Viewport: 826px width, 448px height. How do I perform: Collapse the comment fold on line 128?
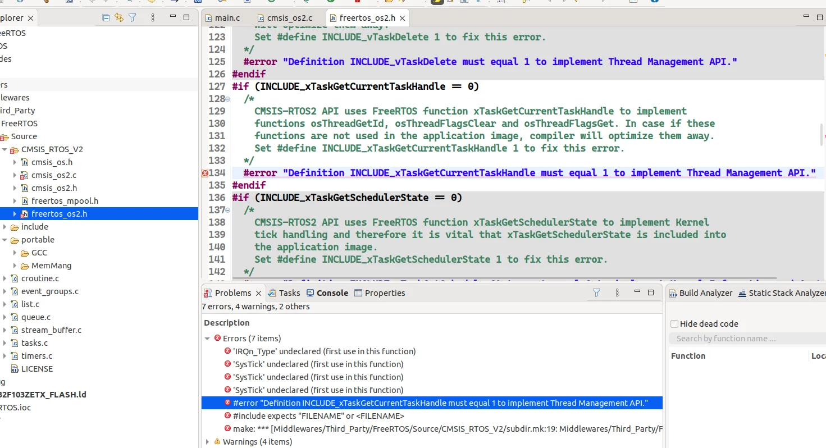227,99
